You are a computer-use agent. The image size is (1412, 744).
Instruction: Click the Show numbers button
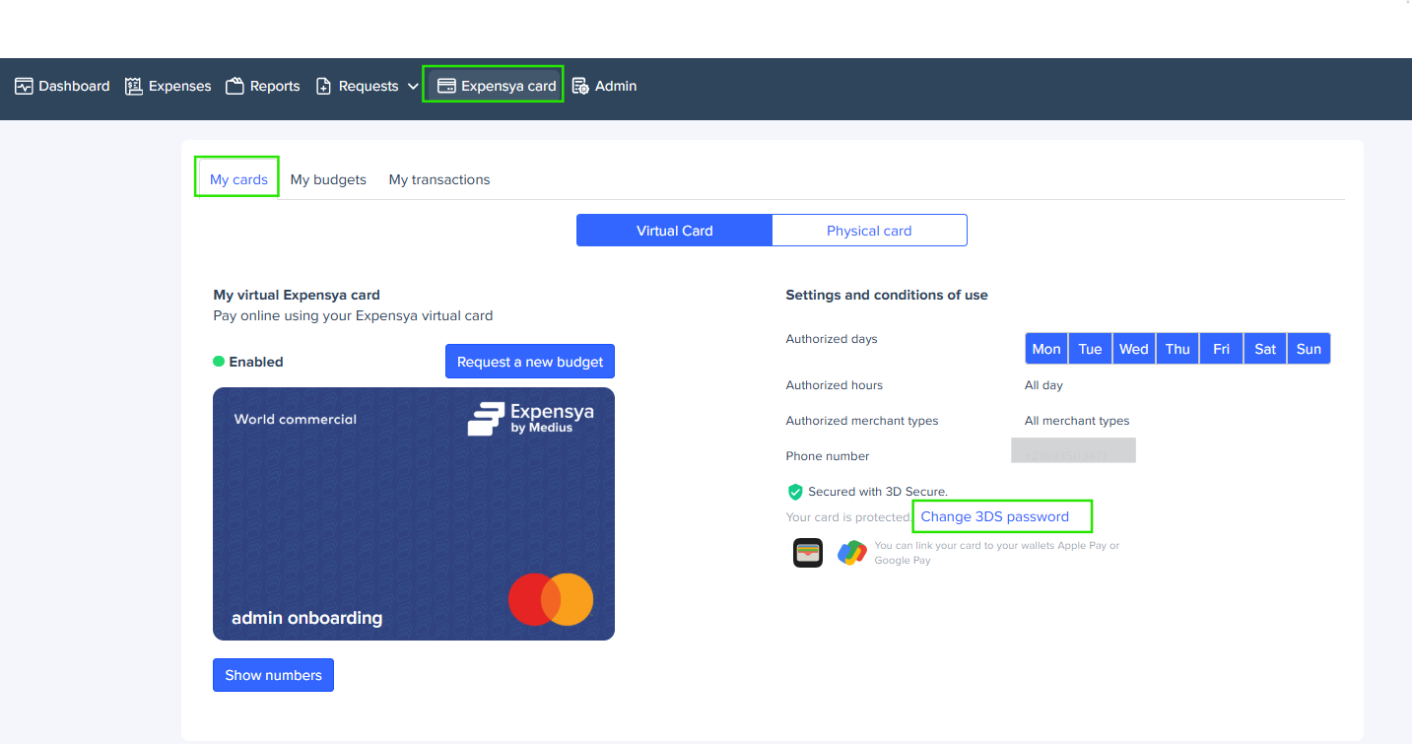coord(274,675)
